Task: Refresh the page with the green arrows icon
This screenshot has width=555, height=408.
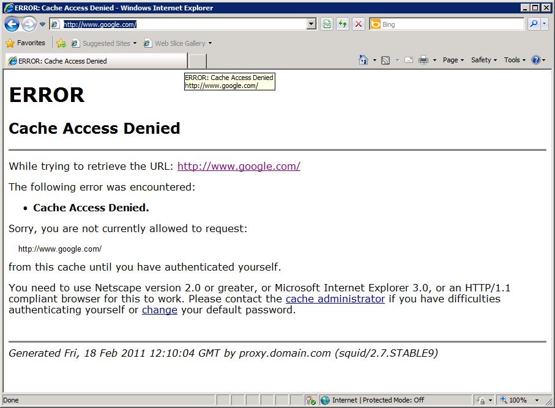Action: point(343,24)
